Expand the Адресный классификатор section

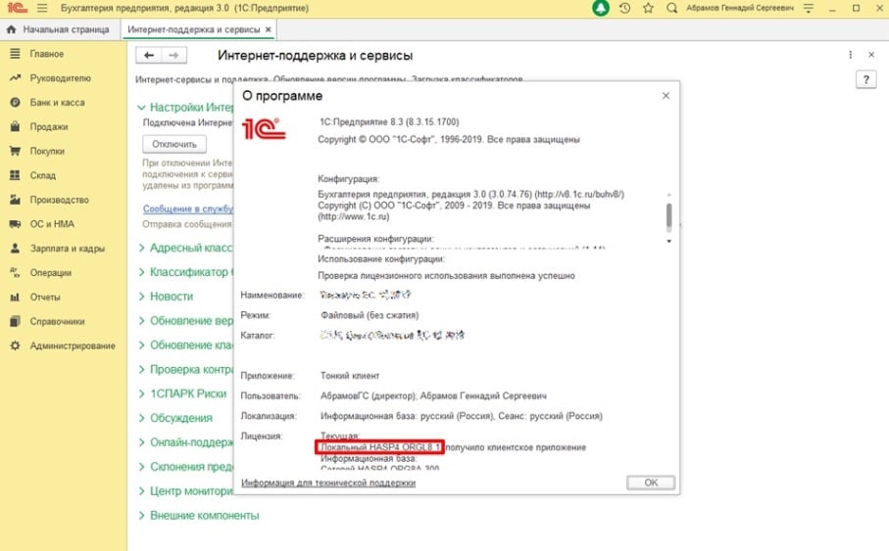click(142, 248)
